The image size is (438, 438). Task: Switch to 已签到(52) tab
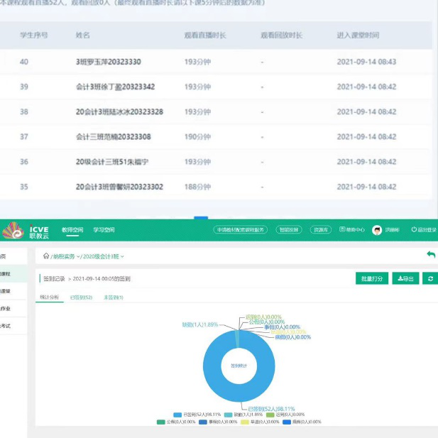tap(81, 297)
